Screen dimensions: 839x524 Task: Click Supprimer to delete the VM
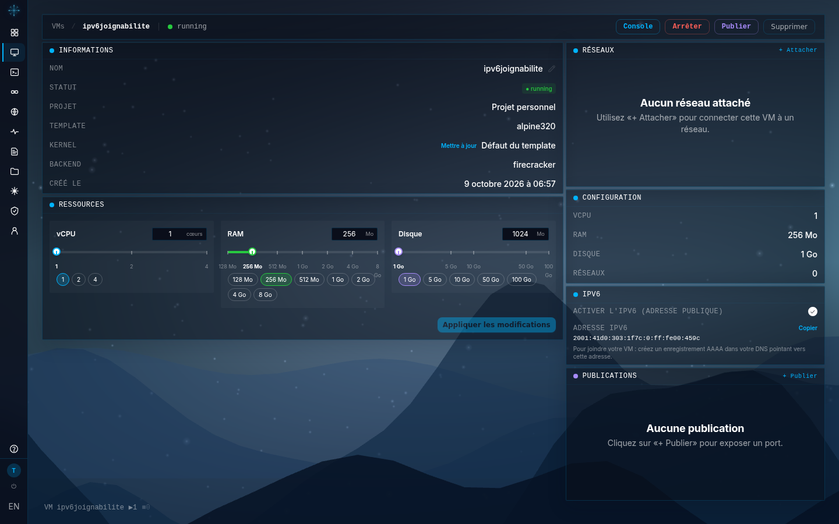[789, 27]
